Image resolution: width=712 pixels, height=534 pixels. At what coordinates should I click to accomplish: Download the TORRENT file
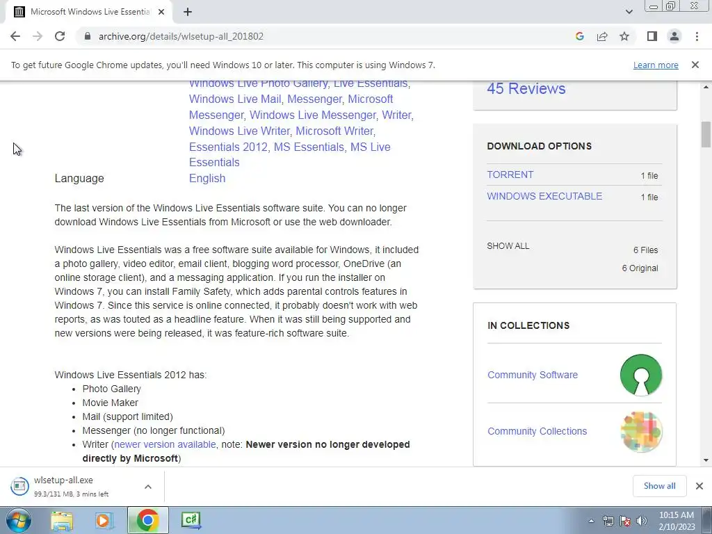pos(510,175)
